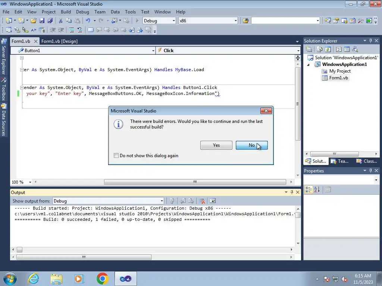Click the View Code icon in Solution Explorer

(x=339, y=49)
